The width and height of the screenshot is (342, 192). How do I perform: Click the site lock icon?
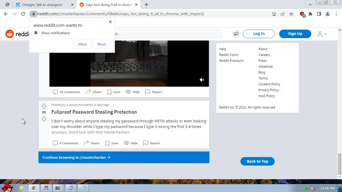[33, 14]
